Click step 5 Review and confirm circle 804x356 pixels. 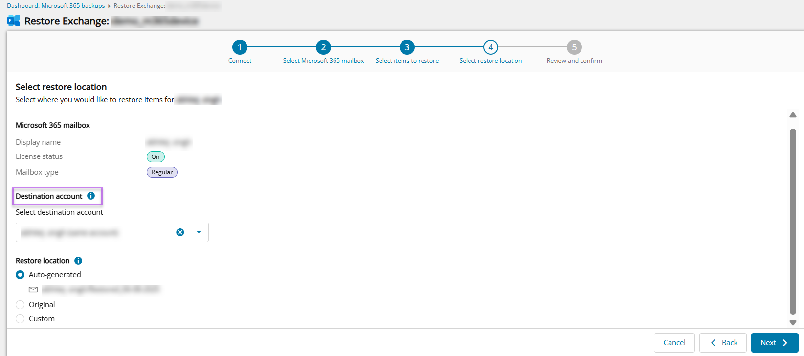pyautogui.click(x=574, y=47)
